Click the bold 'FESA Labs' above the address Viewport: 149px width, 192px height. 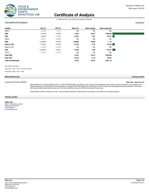tap(9, 102)
